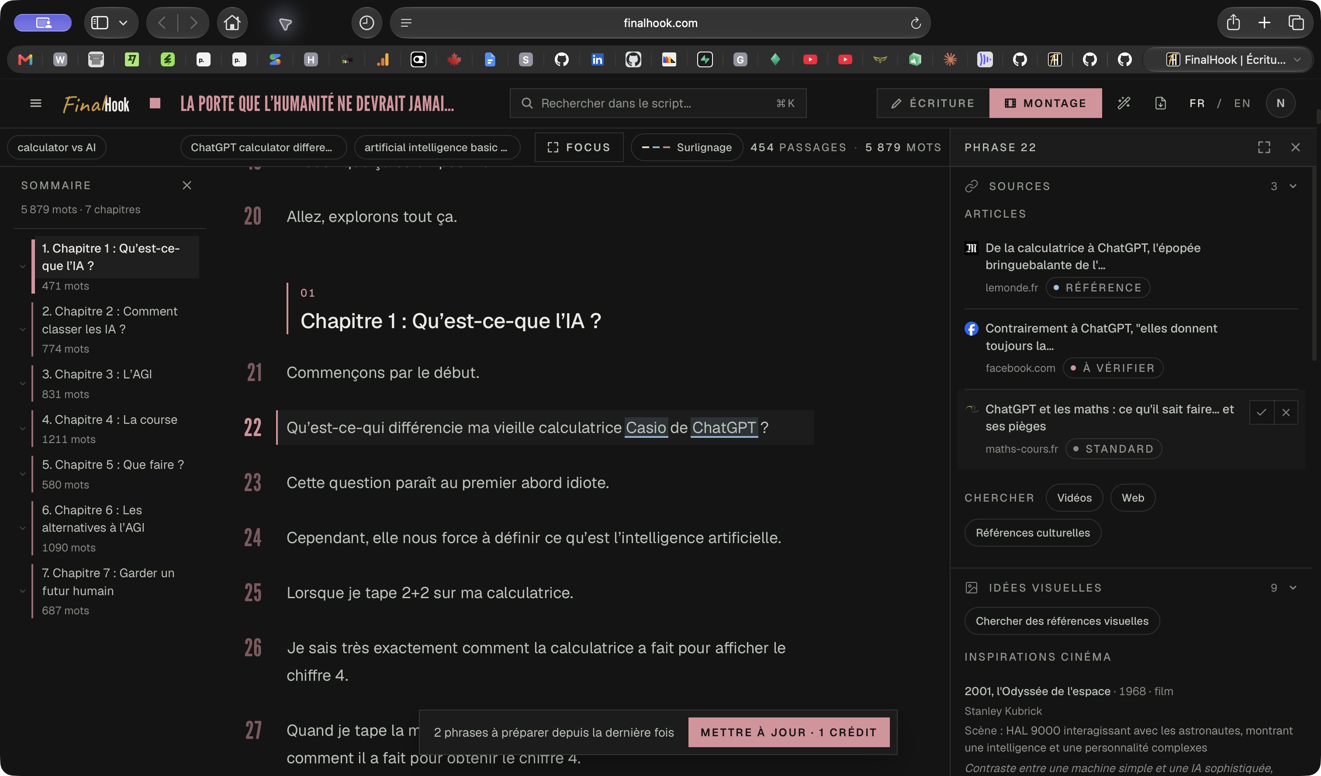Click the STANDARD tag on maths-cours.fr source
Image resolution: width=1321 pixels, height=776 pixels.
(x=1114, y=449)
